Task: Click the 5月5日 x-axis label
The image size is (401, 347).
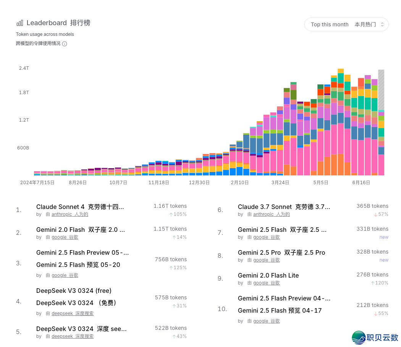Action: click(x=321, y=183)
